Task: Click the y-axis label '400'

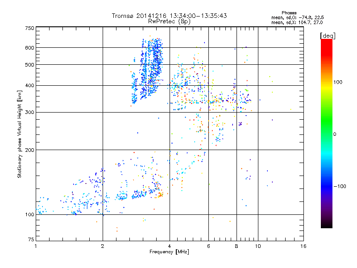Action: point(29,86)
